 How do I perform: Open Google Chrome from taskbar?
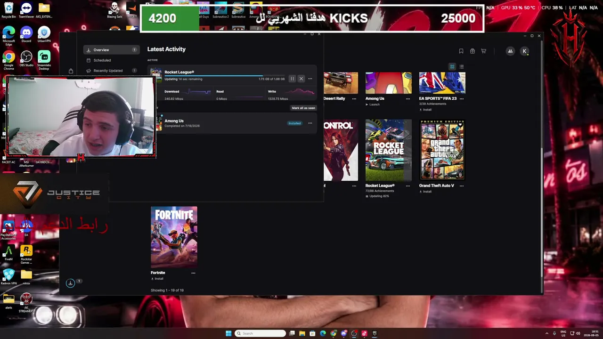click(333, 333)
